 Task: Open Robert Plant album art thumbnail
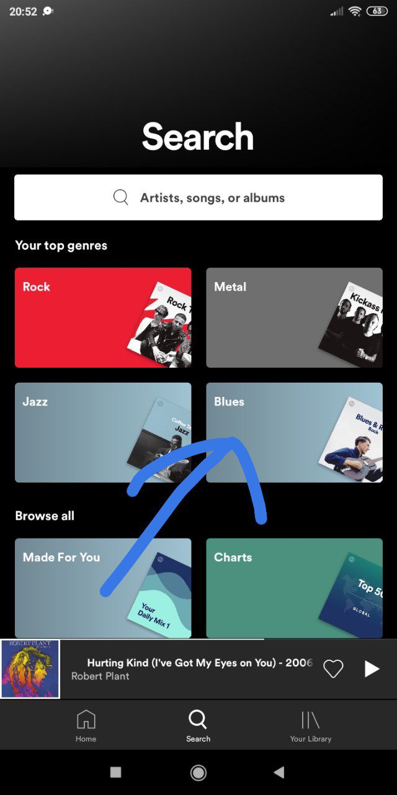[x=30, y=669]
